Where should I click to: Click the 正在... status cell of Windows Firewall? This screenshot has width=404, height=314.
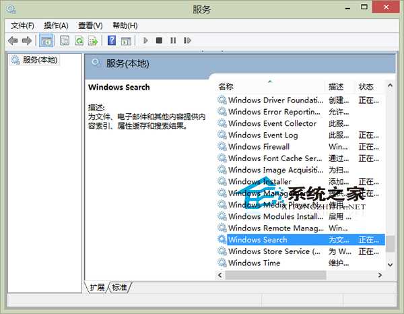369,147
